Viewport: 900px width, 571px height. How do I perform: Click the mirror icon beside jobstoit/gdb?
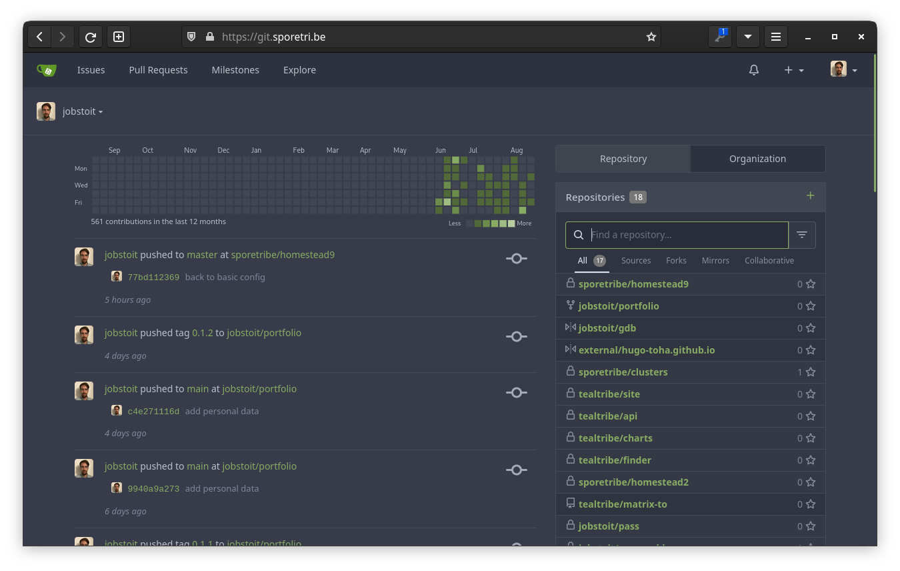(571, 328)
